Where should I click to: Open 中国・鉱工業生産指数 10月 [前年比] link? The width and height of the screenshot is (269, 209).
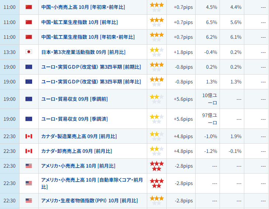(80, 22)
